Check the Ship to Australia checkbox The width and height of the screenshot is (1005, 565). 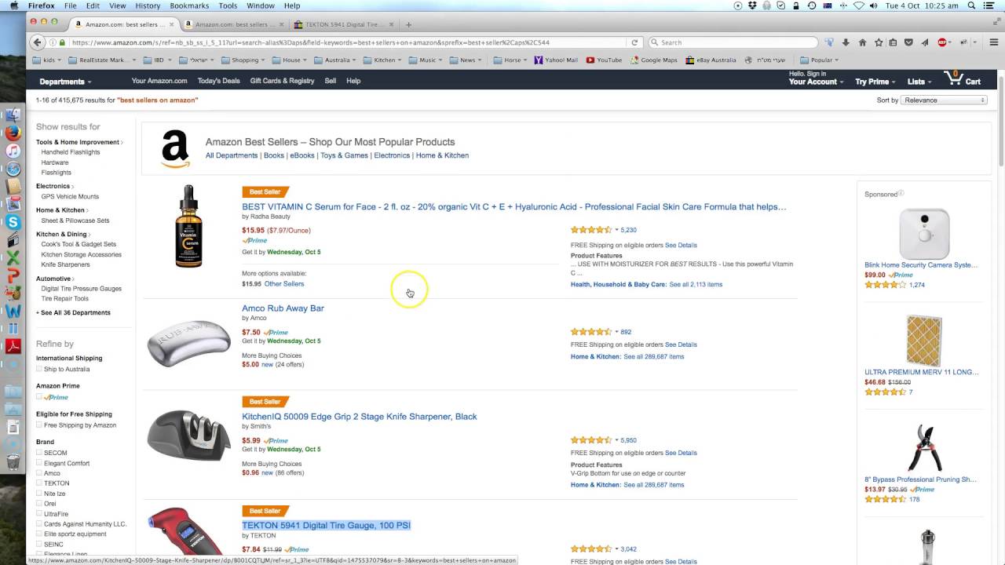coord(39,369)
